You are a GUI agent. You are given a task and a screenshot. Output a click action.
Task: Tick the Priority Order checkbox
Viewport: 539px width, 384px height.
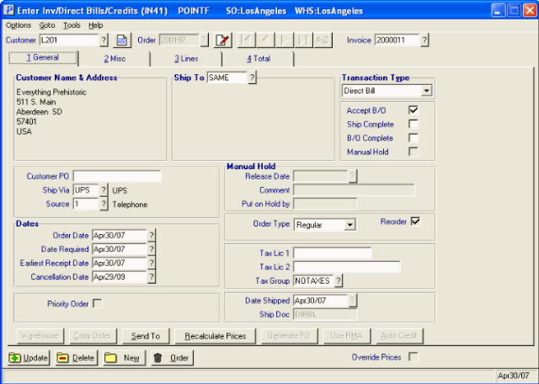tap(97, 303)
